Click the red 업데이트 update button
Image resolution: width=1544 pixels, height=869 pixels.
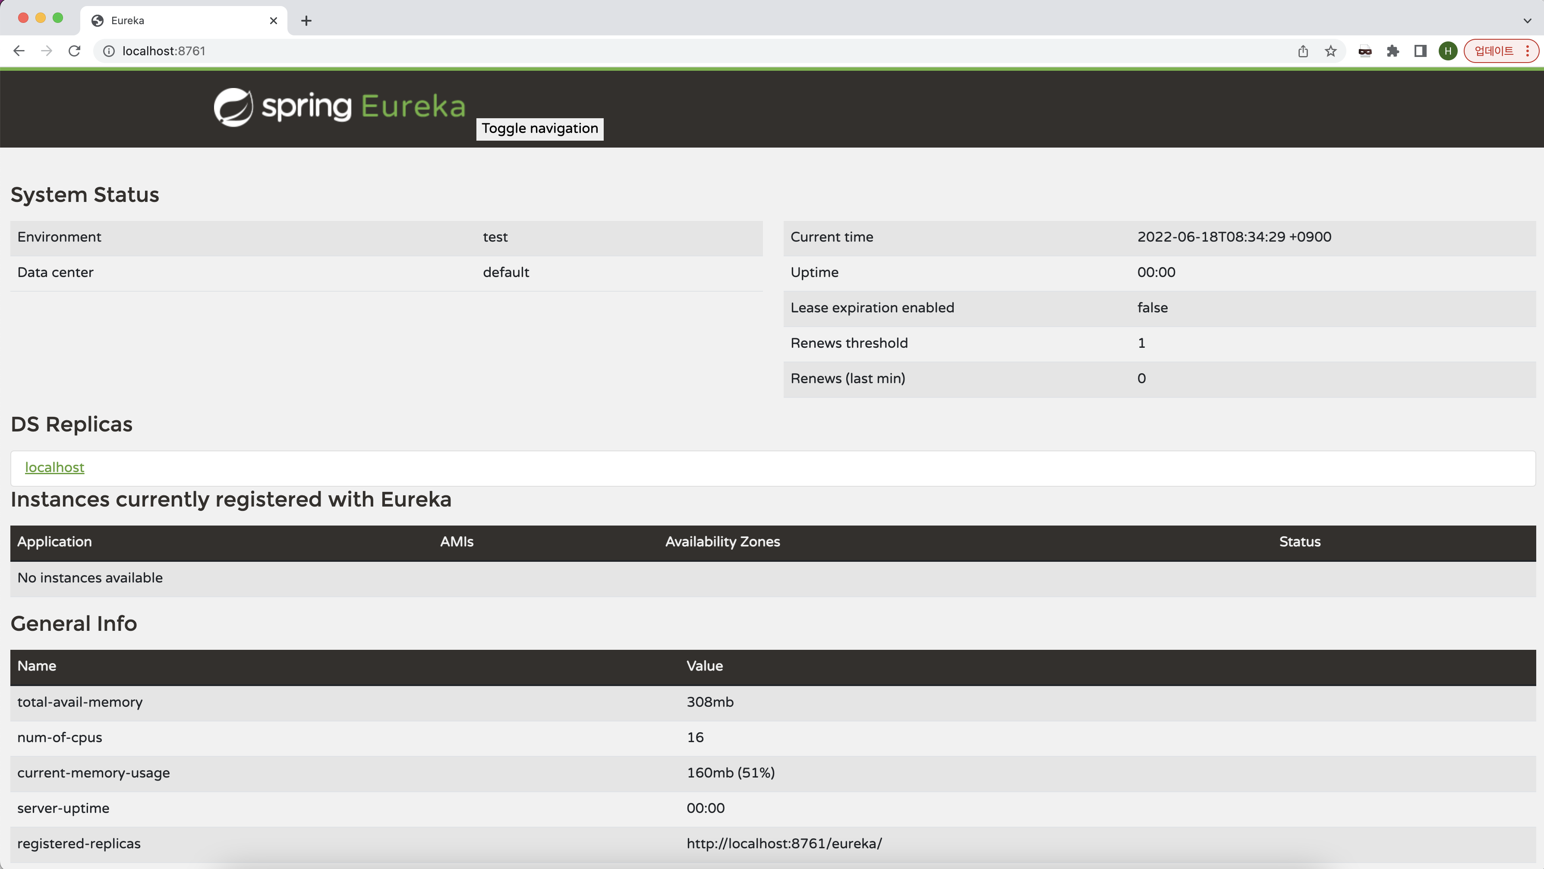click(1494, 51)
